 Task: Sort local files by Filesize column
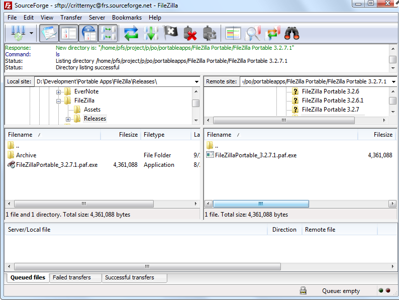tap(121, 135)
